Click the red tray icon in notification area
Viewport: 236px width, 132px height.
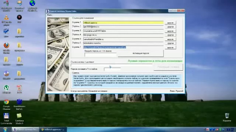coord(208,129)
